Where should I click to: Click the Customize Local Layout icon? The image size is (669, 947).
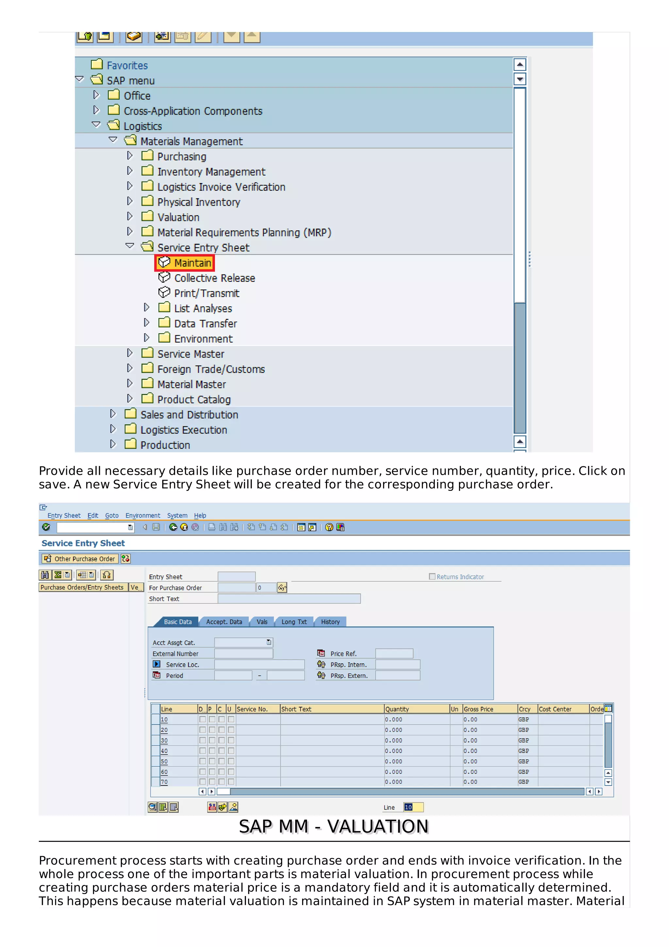pos(340,527)
